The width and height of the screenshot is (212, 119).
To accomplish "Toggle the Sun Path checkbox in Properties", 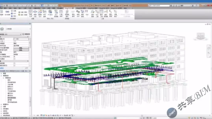I will point(14,59).
